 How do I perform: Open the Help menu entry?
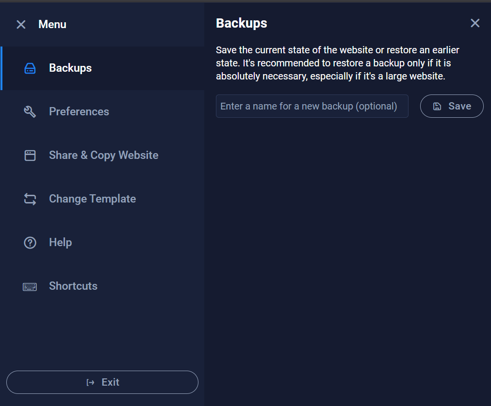tap(61, 243)
